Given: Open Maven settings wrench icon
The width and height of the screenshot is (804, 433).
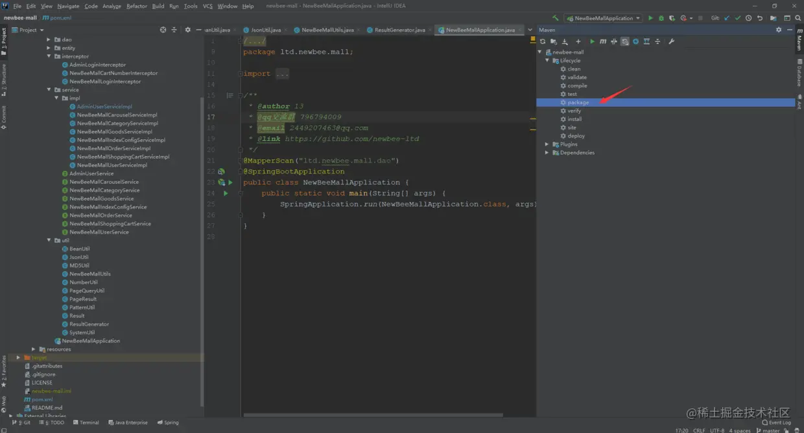Looking at the screenshot, I should [x=672, y=41].
